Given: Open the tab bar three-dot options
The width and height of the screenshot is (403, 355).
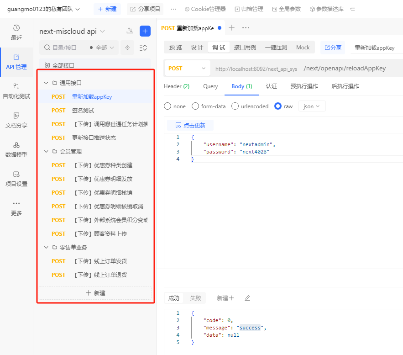Looking at the screenshot, I should pos(246,27).
